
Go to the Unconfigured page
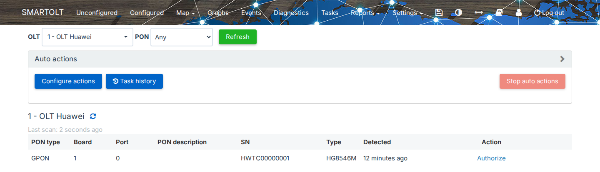pyautogui.click(x=97, y=13)
